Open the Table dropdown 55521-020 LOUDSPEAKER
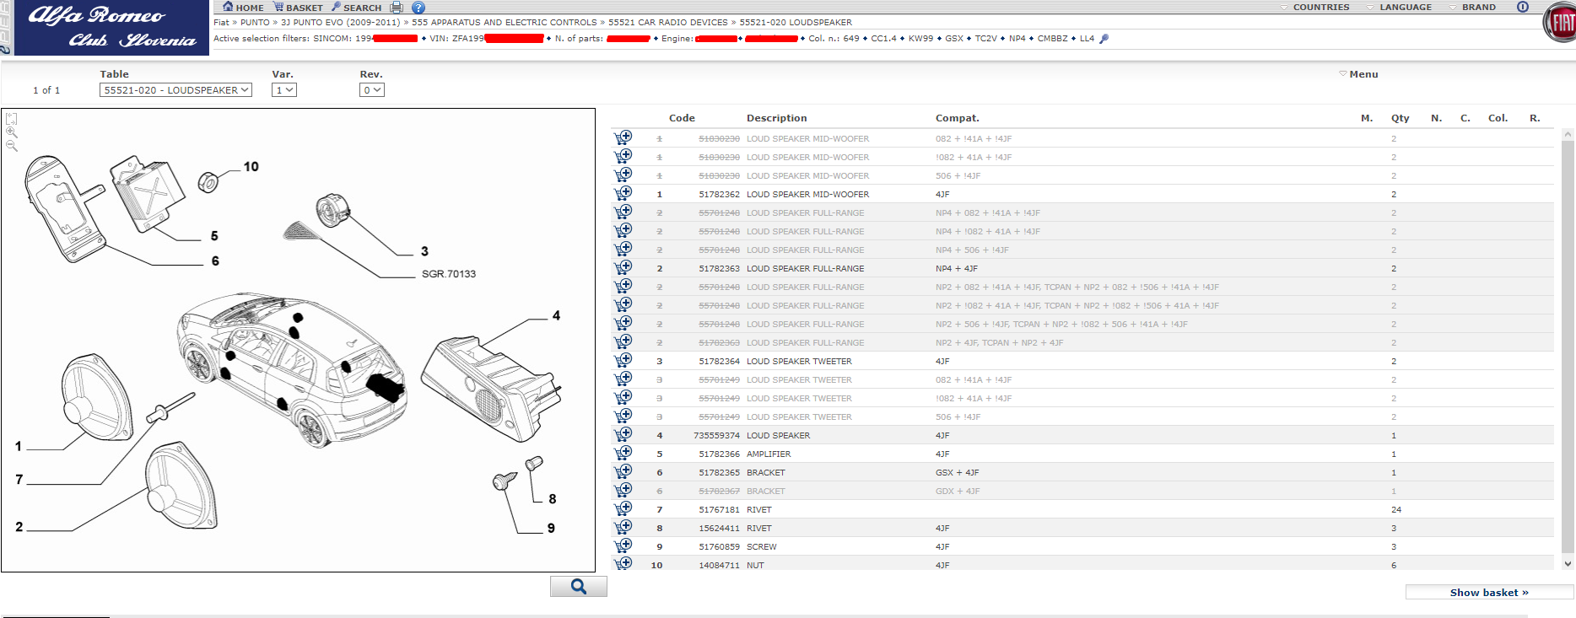The image size is (1576, 618). [175, 90]
